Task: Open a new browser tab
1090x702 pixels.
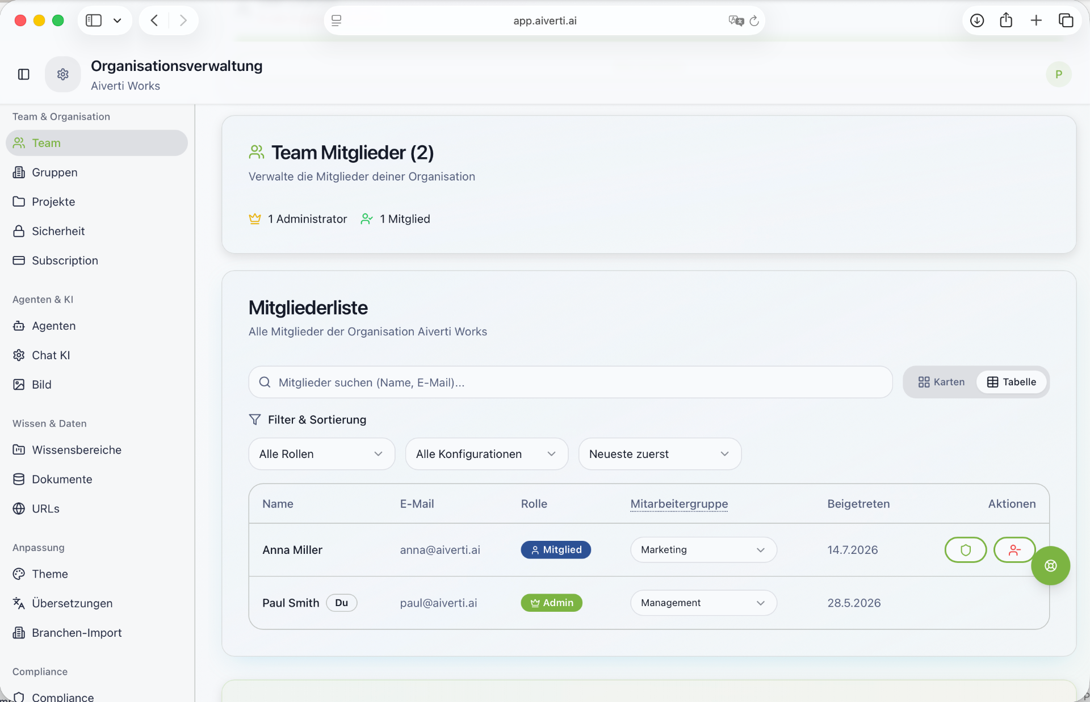Action: (1036, 20)
